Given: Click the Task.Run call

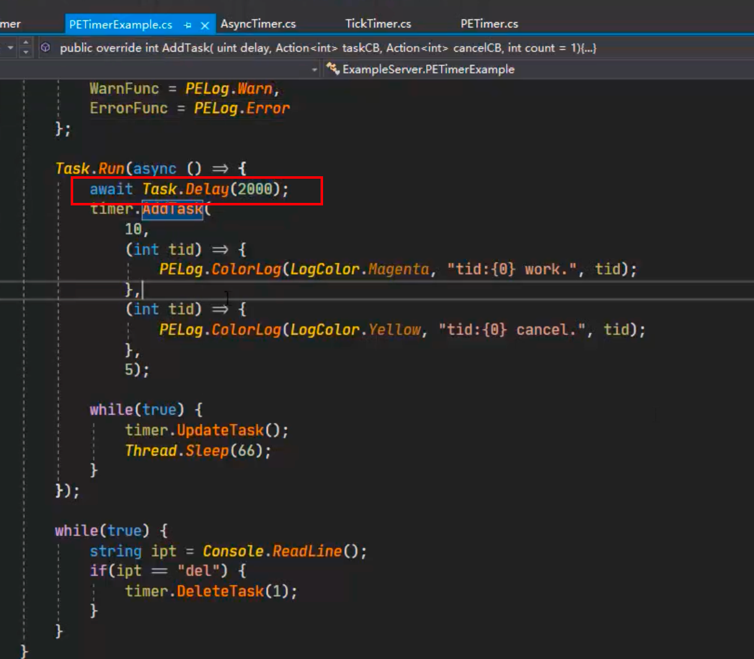Looking at the screenshot, I should point(90,169).
